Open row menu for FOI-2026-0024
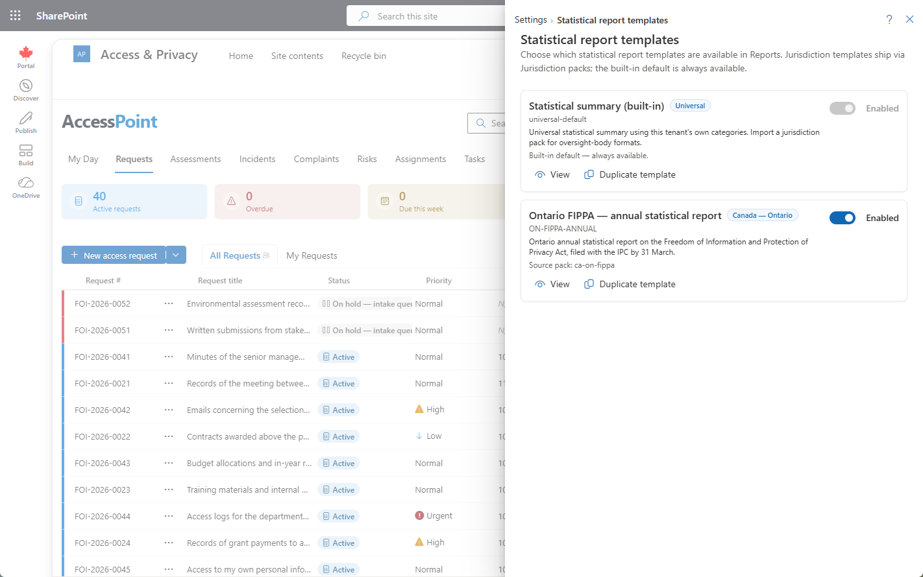The width and height of the screenshot is (923, 577). (x=169, y=543)
